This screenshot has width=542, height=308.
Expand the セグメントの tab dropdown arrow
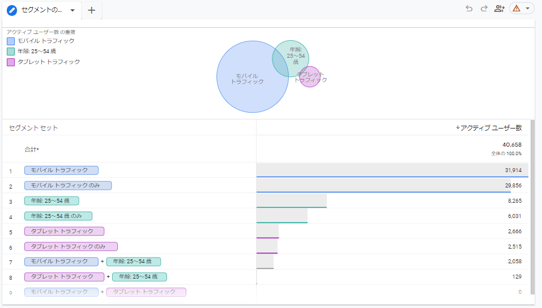point(72,10)
